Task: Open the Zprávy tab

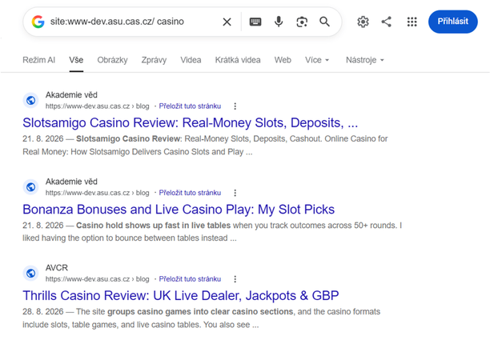Action: click(x=154, y=60)
